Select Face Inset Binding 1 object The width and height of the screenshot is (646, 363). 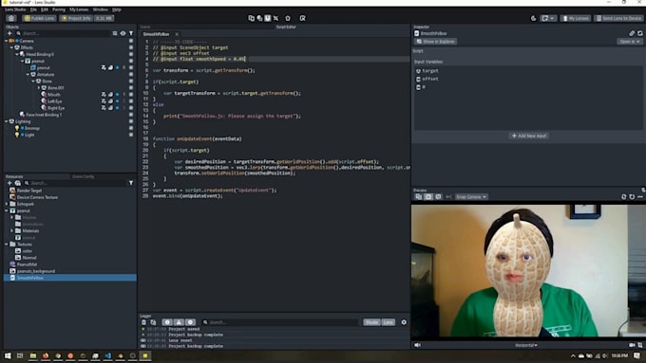click(x=44, y=115)
